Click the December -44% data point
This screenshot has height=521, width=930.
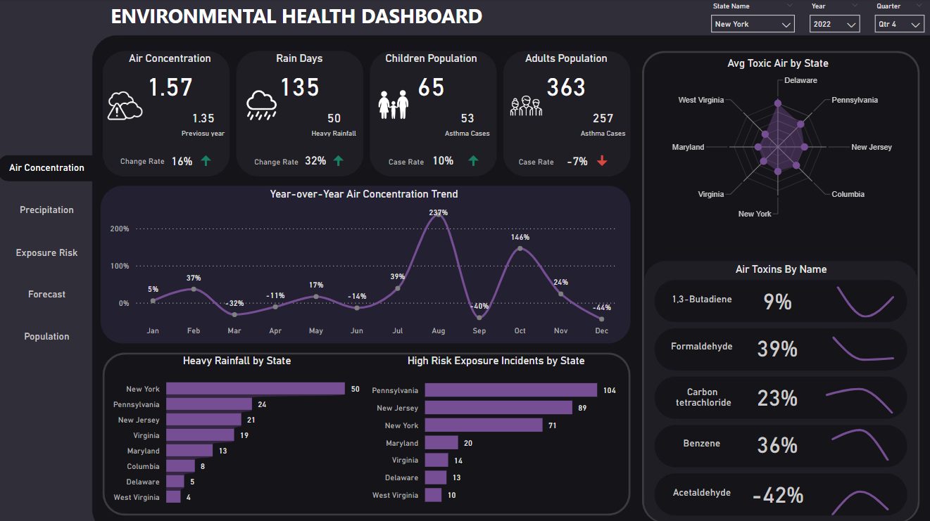[x=602, y=319]
